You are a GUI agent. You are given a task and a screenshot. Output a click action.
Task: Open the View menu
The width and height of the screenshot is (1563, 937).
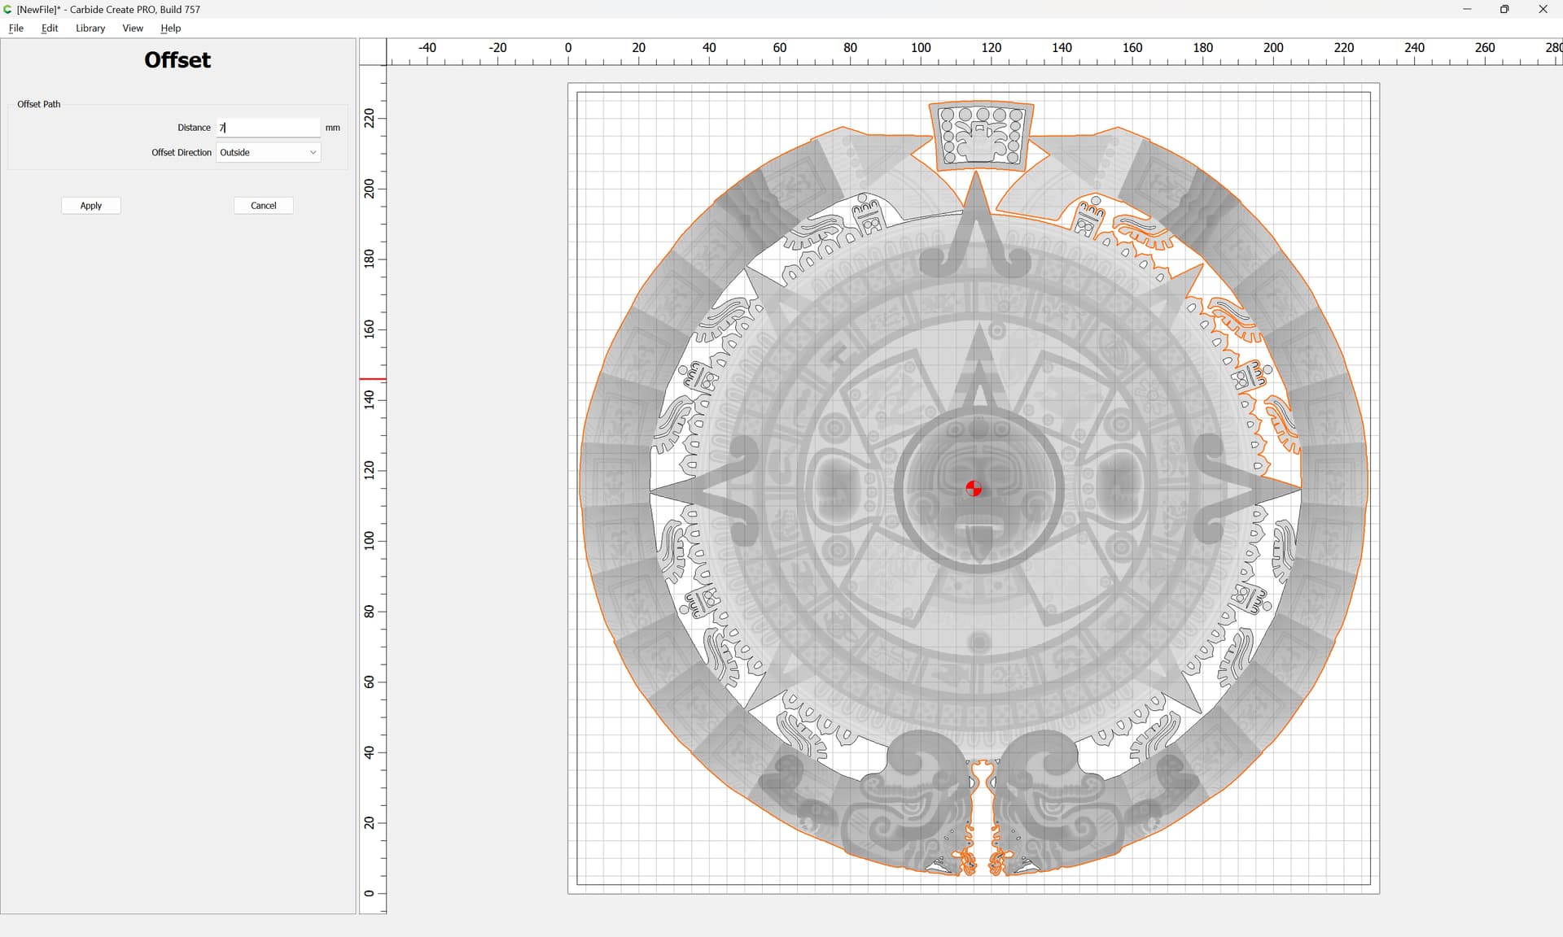pyautogui.click(x=133, y=28)
